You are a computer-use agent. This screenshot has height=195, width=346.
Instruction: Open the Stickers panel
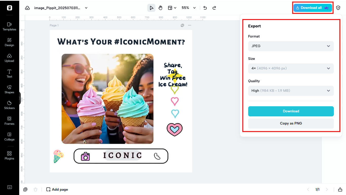[9, 105]
